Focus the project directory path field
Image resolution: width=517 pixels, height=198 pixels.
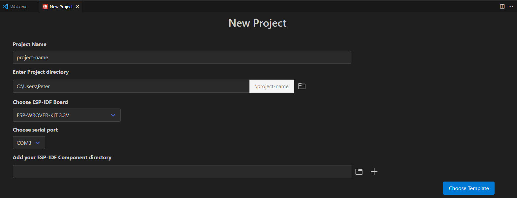pos(131,86)
